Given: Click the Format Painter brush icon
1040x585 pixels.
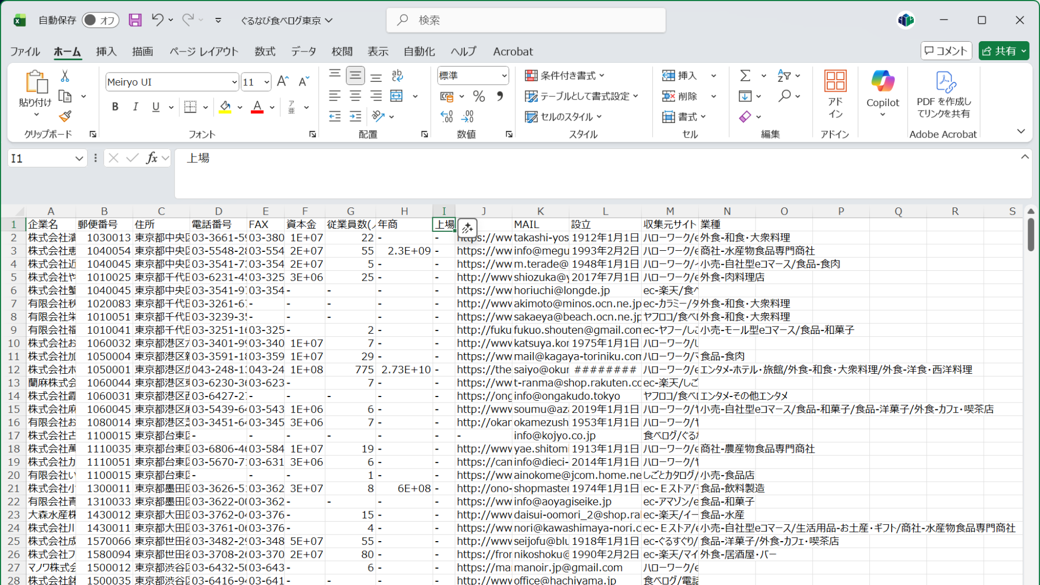Looking at the screenshot, I should click(65, 116).
